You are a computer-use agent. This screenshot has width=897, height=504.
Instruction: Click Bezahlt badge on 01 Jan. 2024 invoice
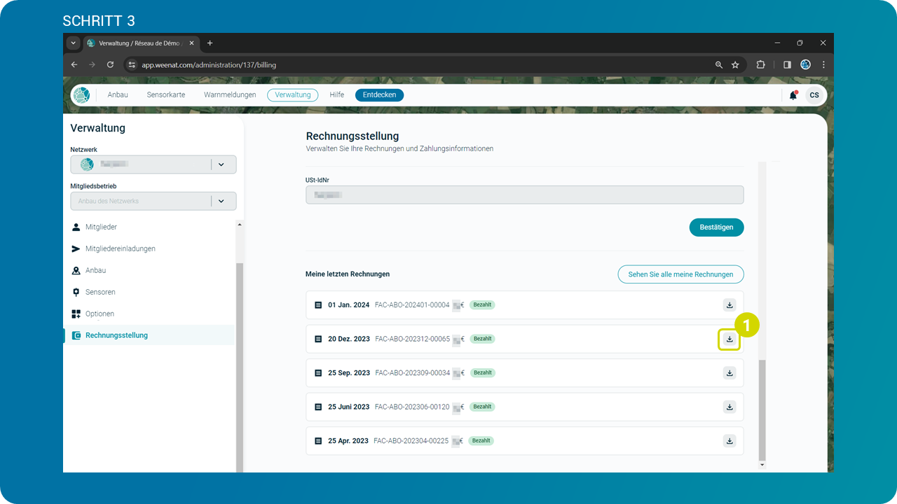tap(482, 305)
